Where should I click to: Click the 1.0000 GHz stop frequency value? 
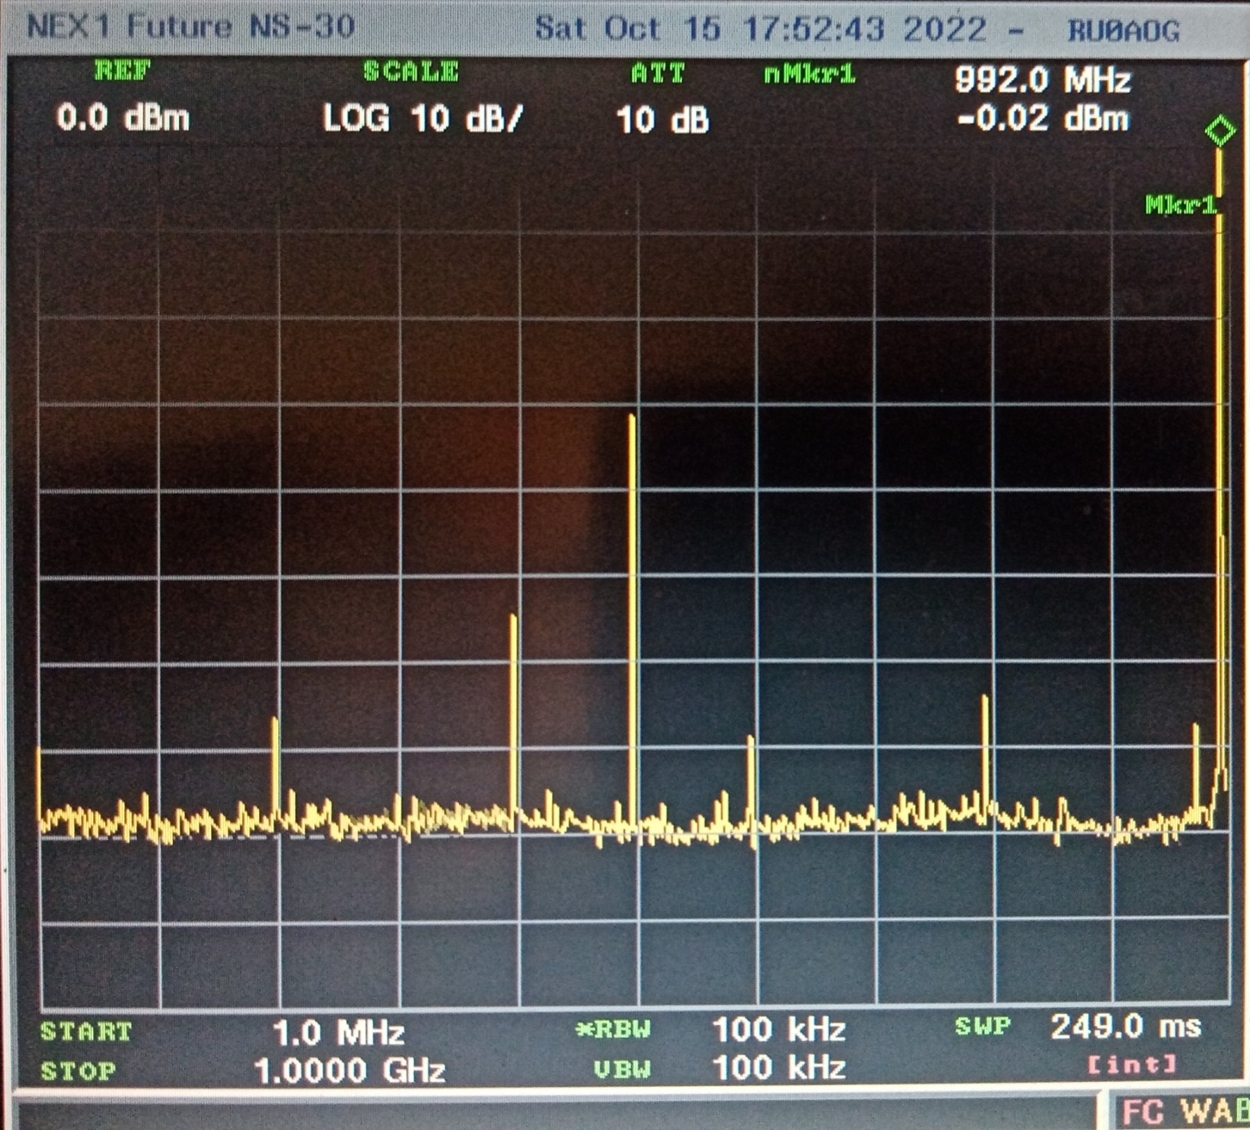tap(349, 1071)
